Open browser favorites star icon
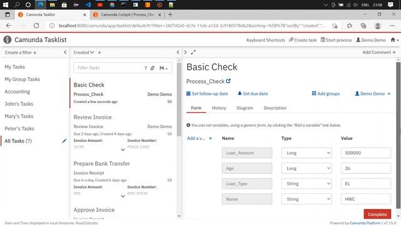The image size is (401, 226). click(x=350, y=26)
